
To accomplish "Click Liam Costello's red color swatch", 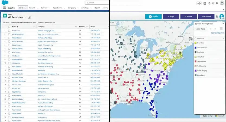I will (x=196, y=61).
